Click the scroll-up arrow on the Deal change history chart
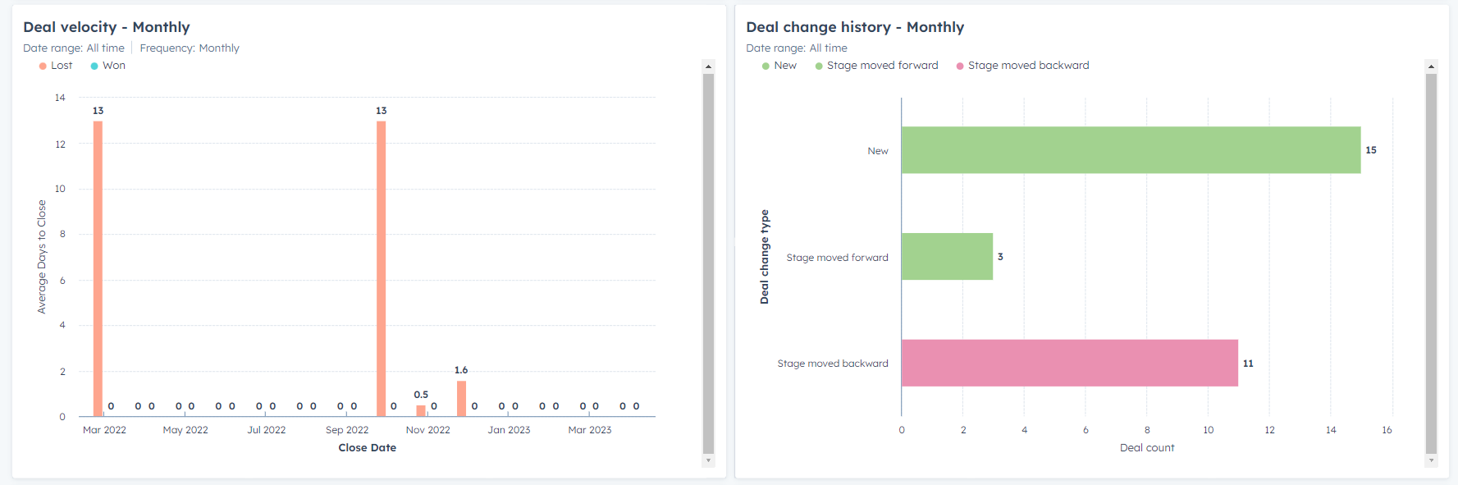The image size is (1458, 485). (x=1431, y=66)
